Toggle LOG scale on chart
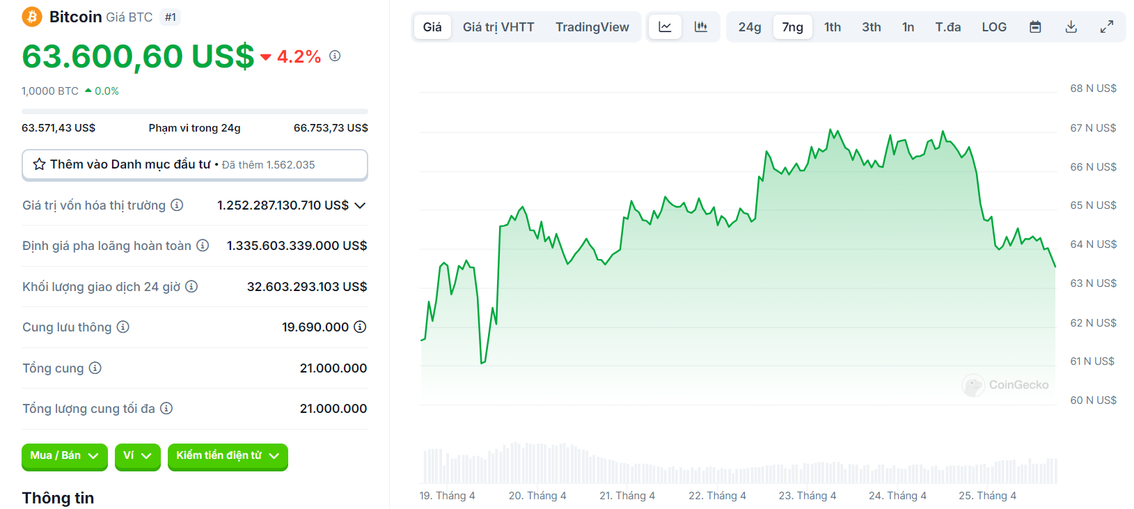 pyautogui.click(x=994, y=27)
